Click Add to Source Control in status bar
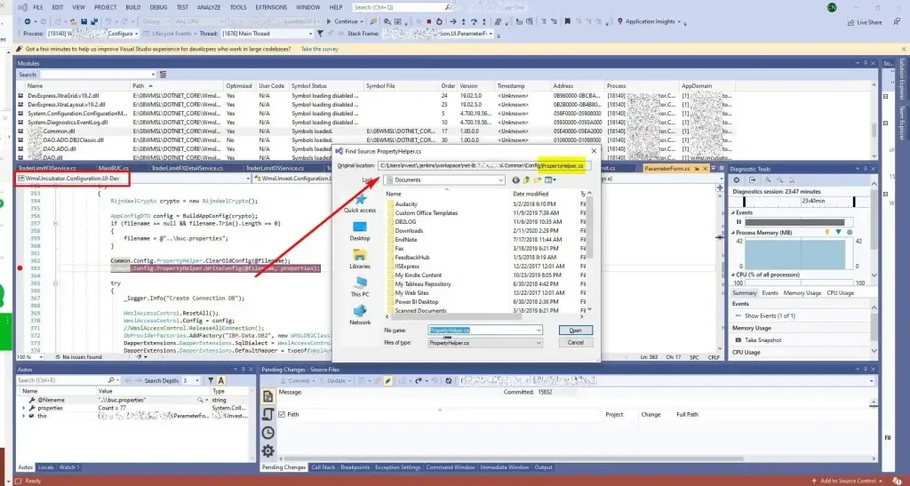 [849, 481]
